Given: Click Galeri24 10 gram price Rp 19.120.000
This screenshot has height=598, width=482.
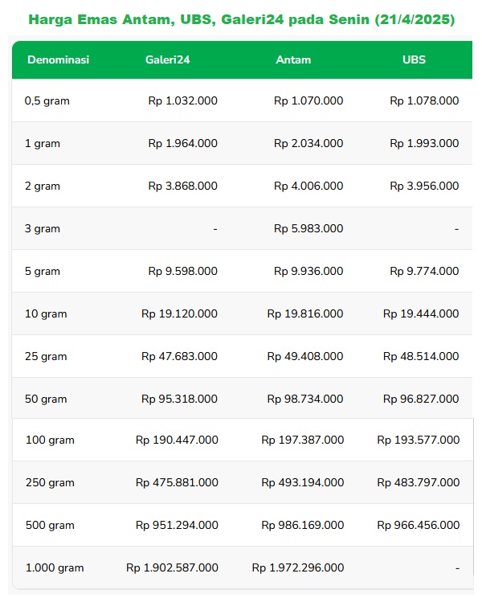Looking at the screenshot, I should [179, 314].
